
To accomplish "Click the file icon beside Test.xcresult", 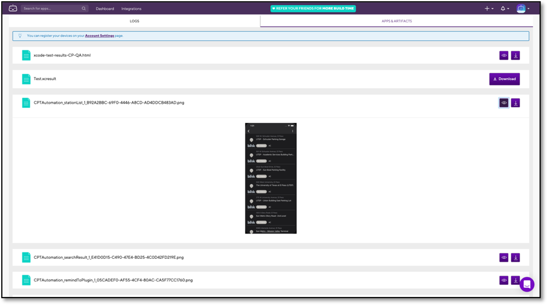I will (x=26, y=79).
